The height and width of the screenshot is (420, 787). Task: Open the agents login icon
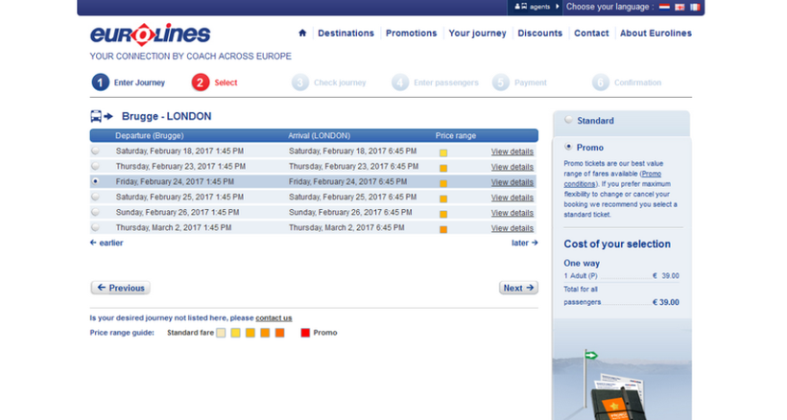point(520,7)
